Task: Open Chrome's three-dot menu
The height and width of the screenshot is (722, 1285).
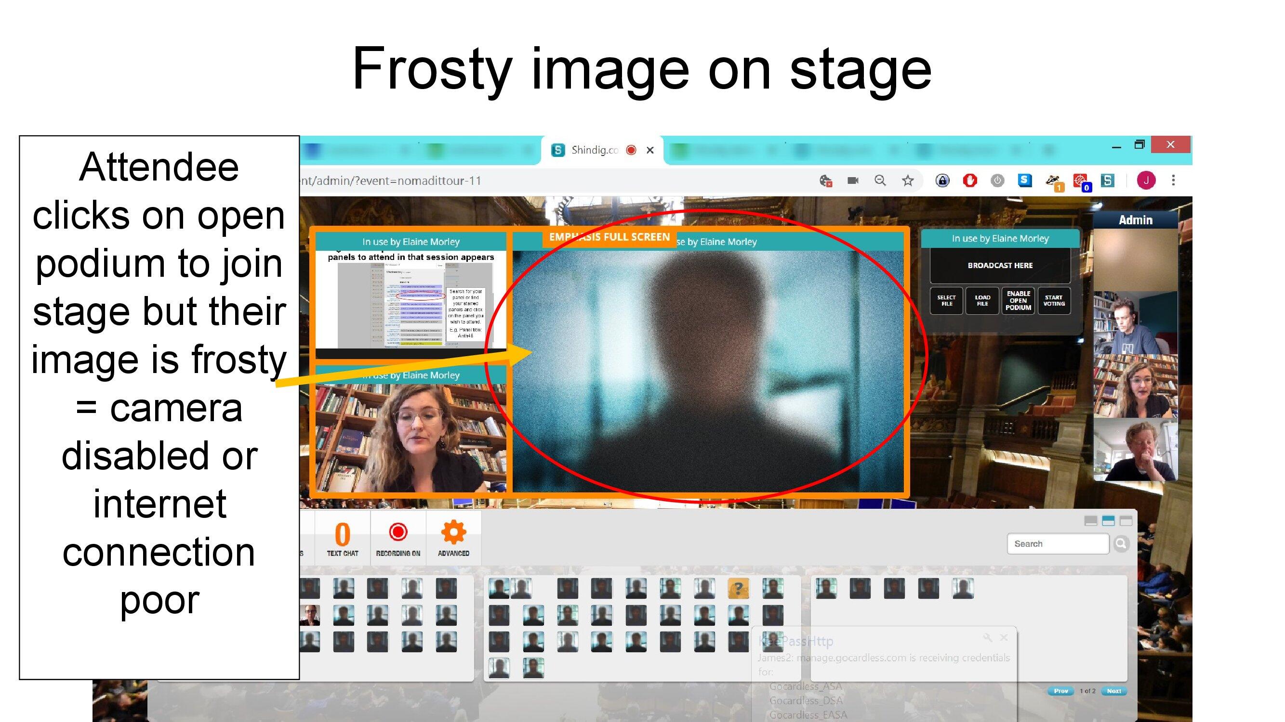Action: click(x=1173, y=180)
